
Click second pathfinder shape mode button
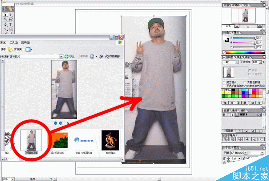coord(232,139)
